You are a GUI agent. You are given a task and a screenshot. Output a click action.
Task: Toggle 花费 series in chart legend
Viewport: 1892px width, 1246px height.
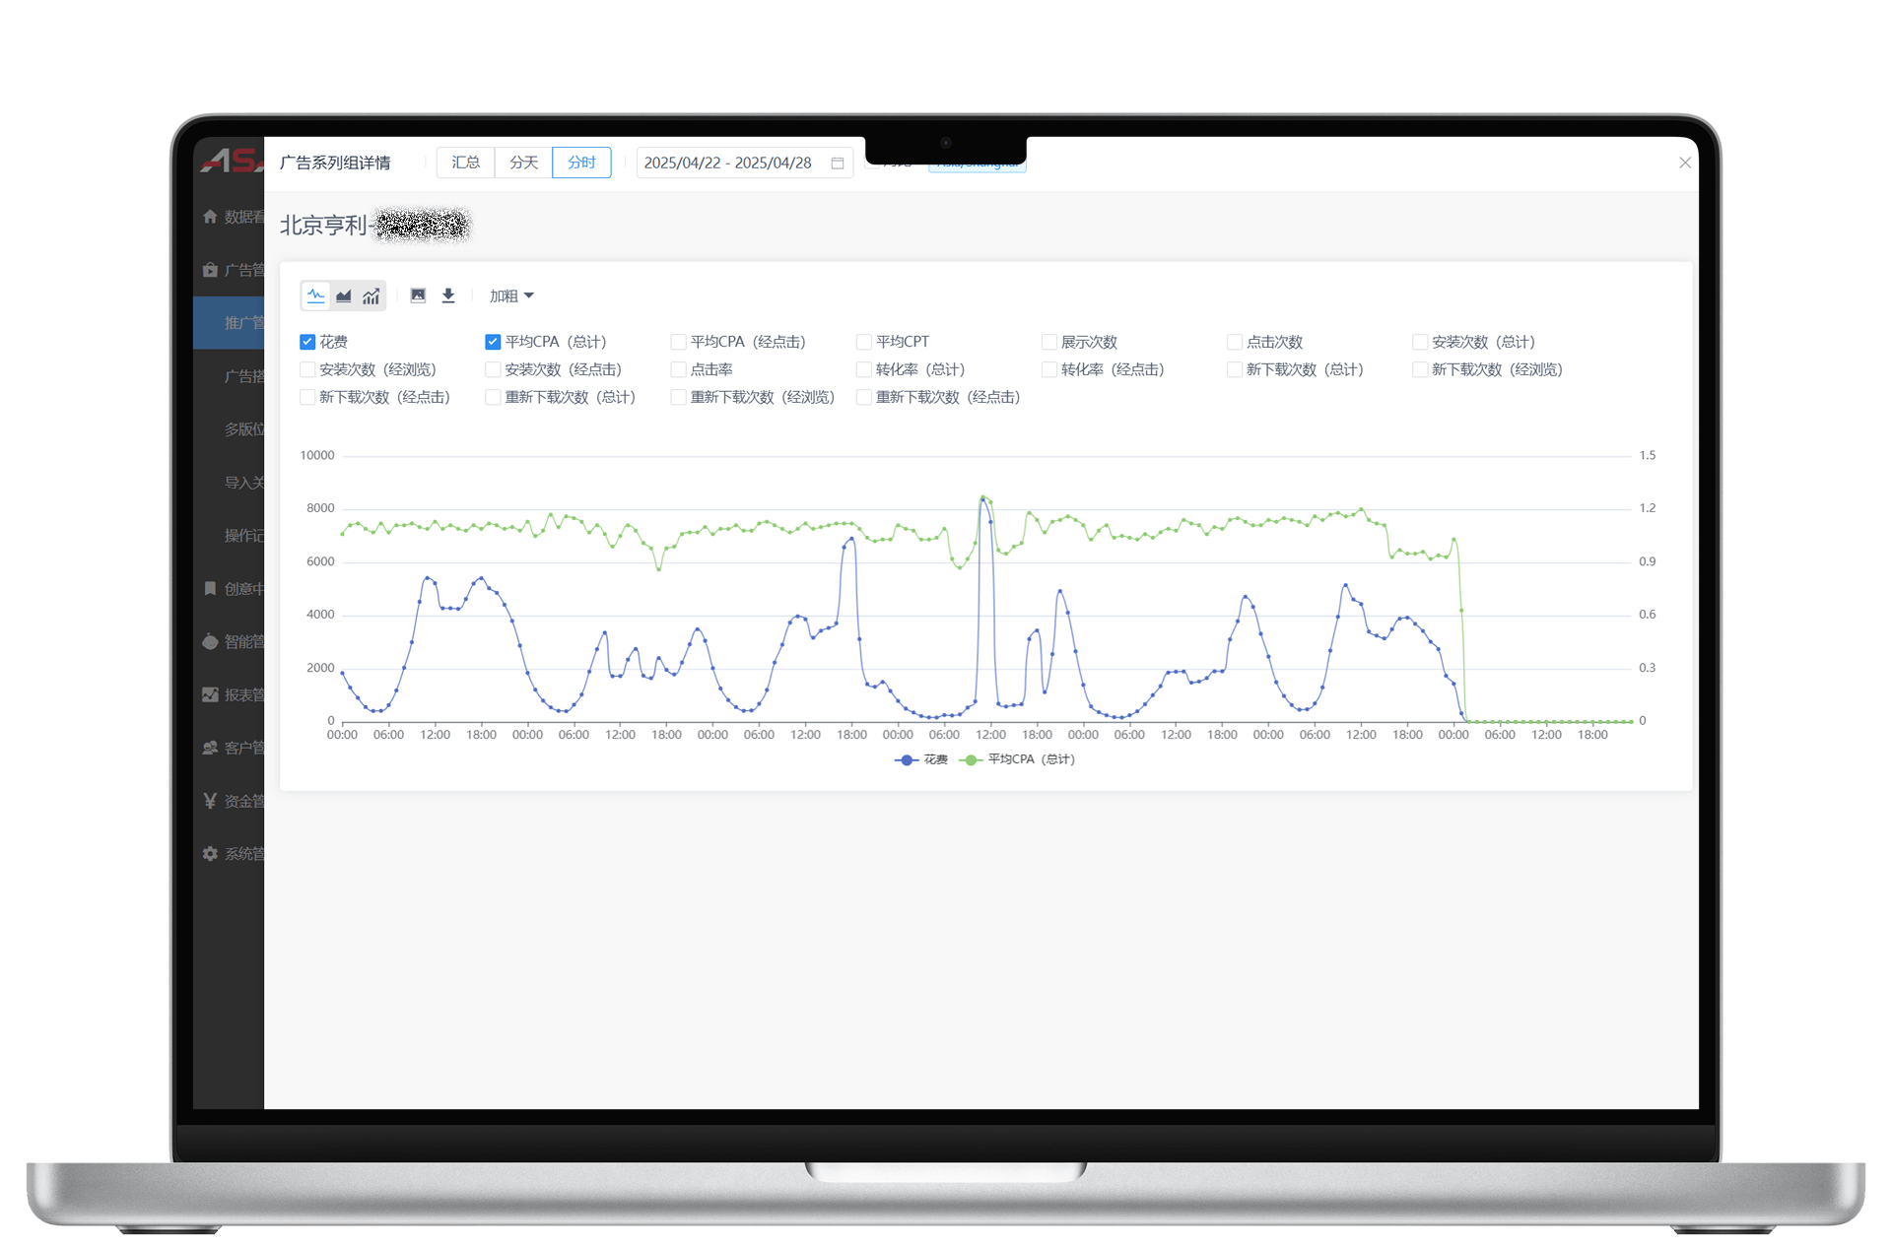[921, 759]
